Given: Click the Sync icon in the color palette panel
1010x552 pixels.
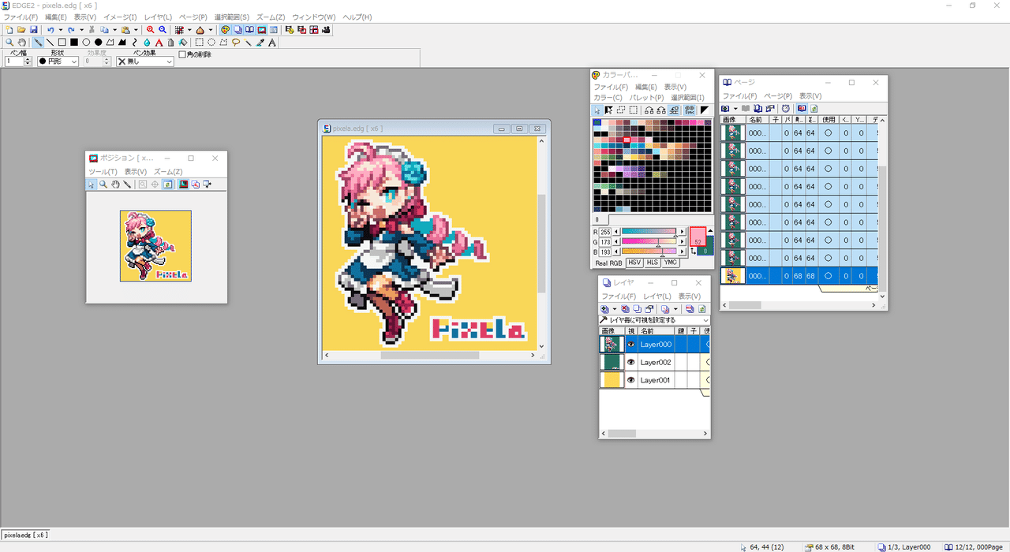Looking at the screenshot, I should (690, 110).
